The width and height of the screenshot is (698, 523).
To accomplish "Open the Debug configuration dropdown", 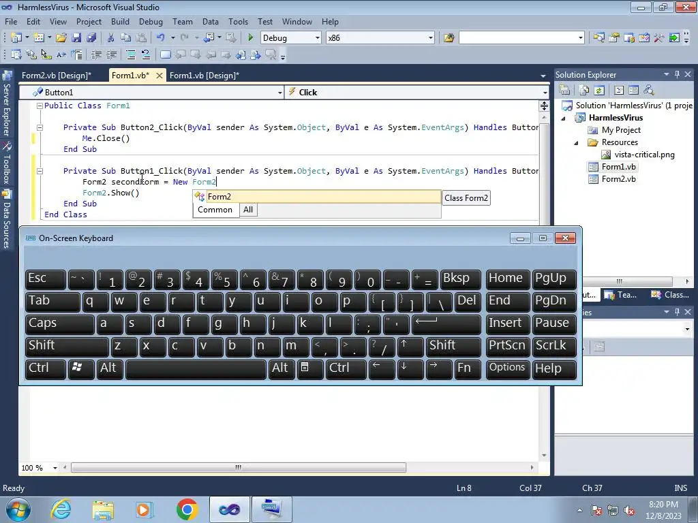I will [x=316, y=38].
